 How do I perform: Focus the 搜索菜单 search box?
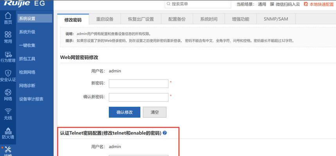(198, 4)
